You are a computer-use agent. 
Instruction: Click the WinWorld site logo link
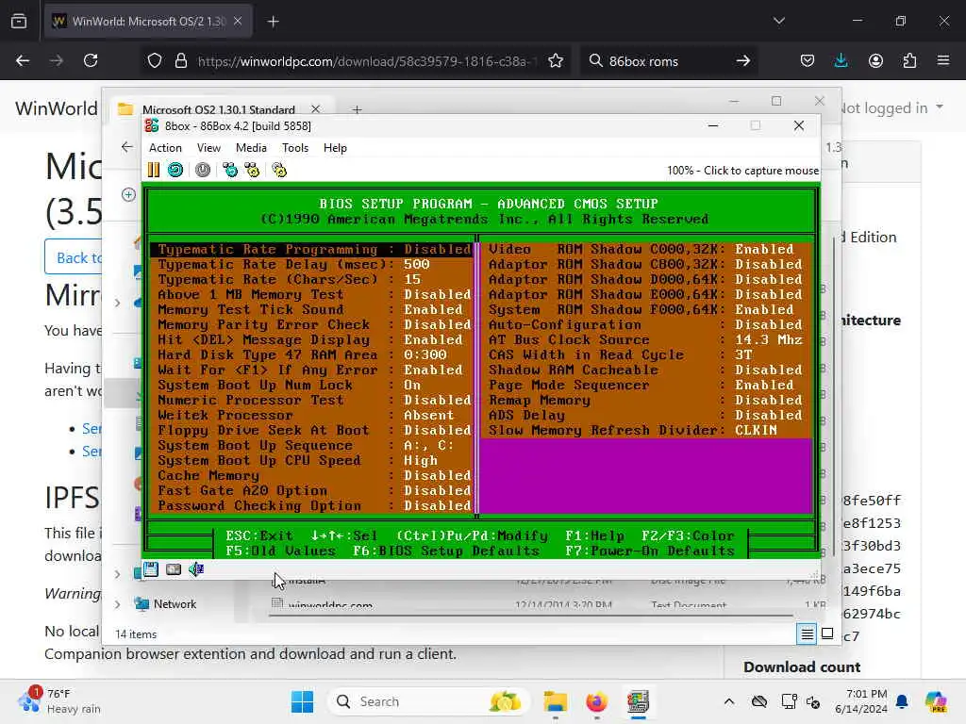coord(57,108)
